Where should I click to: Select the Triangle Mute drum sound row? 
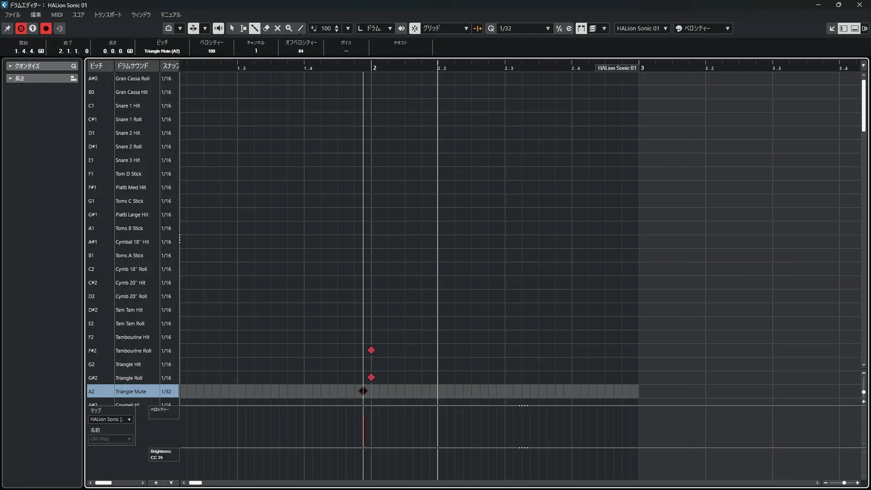[x=131, y=392]
